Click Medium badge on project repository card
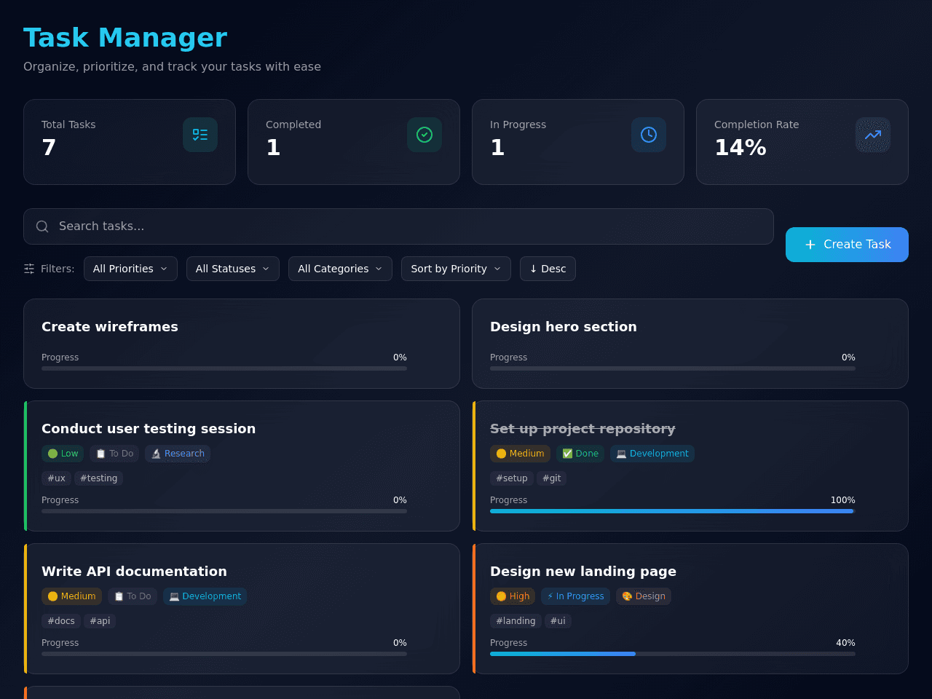 click(x=520, y=454)
